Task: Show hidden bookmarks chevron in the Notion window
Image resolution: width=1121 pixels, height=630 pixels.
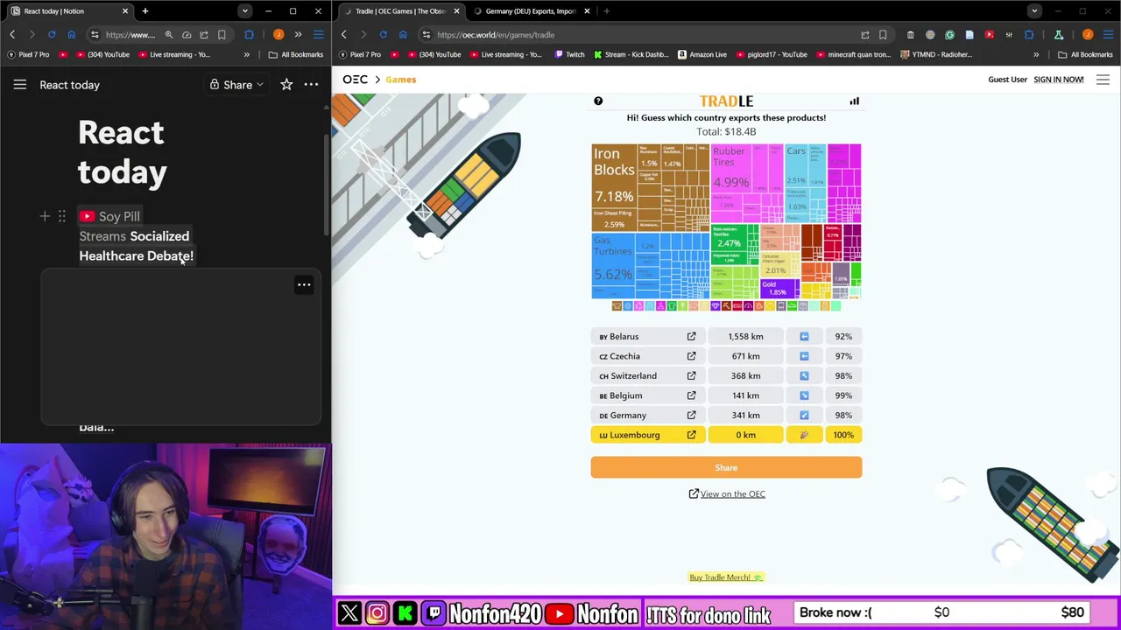Action: pos(246,54)
